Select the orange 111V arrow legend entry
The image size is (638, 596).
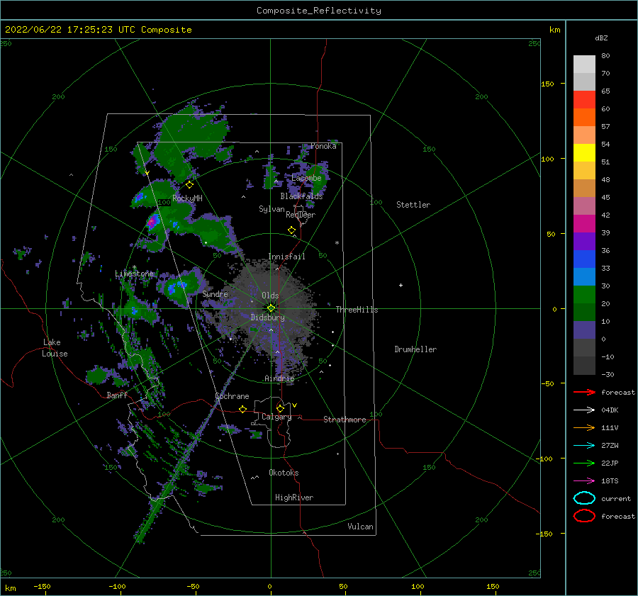pyautogui.click(x=584, y=427)
